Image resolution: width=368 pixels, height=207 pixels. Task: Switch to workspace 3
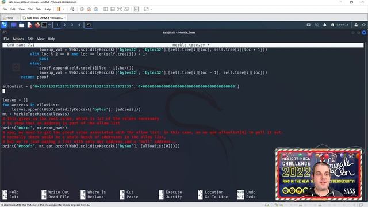pos(72,25)
